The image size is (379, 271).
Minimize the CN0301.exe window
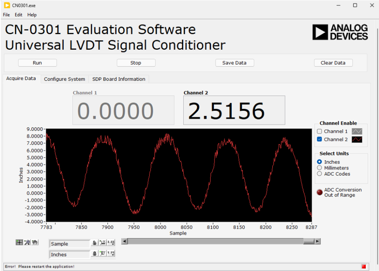pos(338,5)
